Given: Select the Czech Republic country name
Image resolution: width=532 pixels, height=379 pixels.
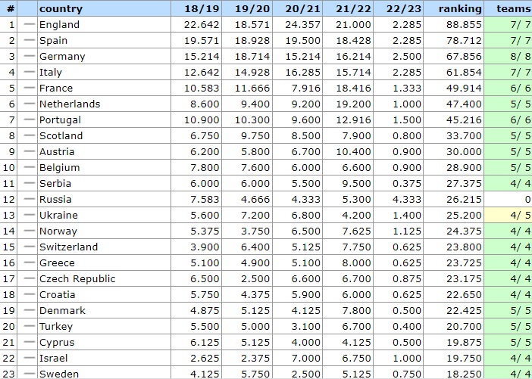Looking at the screenshot, I should [x=77, y=279].
